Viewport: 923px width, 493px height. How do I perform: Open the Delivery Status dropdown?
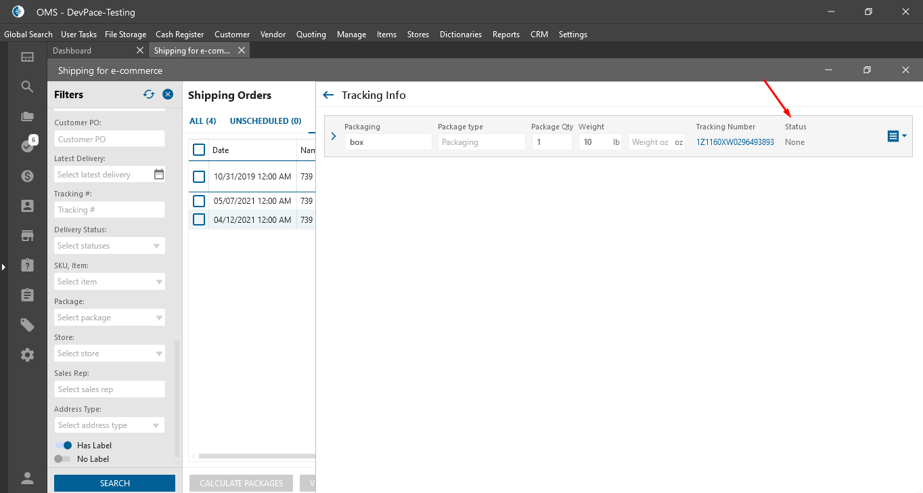coord(110,246)
